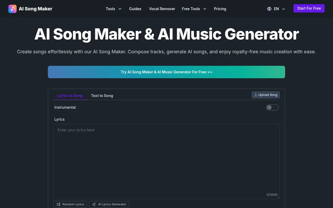Screen dimensions: 333x208
Task: Click the AI Lyrics Generator button
Action: (109, 204)
